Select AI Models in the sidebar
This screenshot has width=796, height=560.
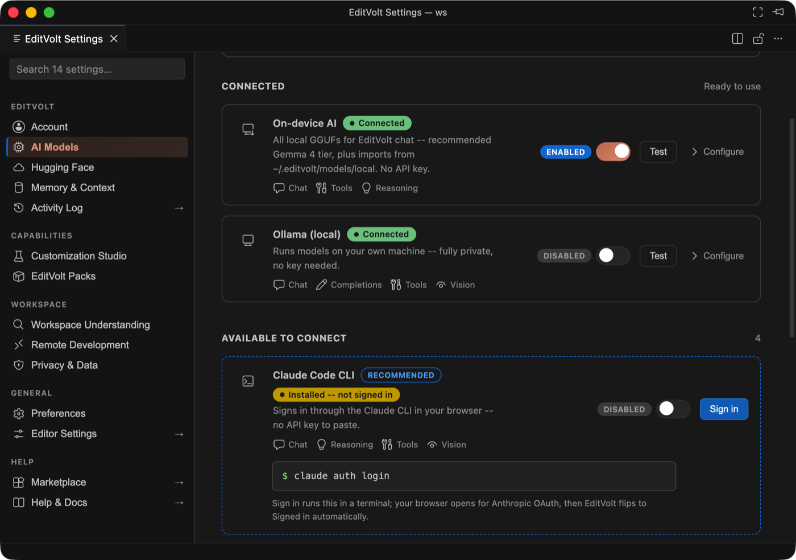(x=97, y=147)
